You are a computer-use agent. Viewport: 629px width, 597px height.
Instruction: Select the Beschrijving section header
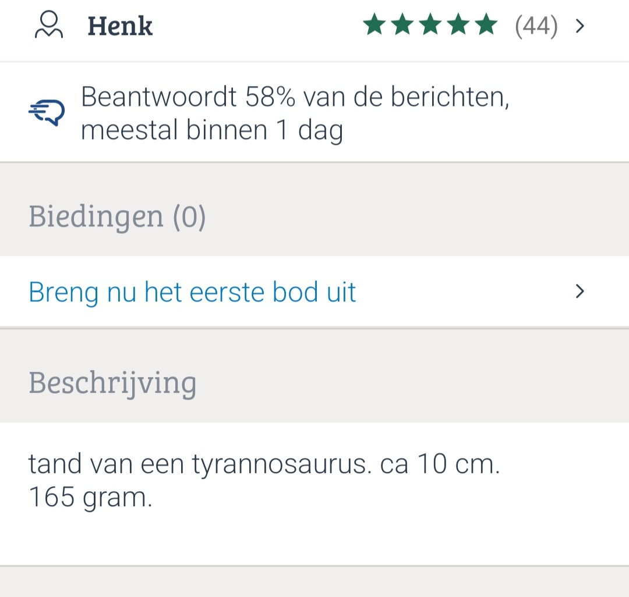tap(112, 383)
